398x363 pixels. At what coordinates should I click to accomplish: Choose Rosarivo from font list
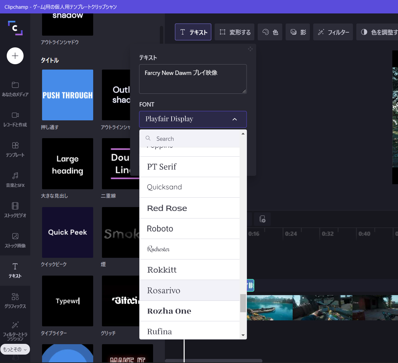coord(189,290)
